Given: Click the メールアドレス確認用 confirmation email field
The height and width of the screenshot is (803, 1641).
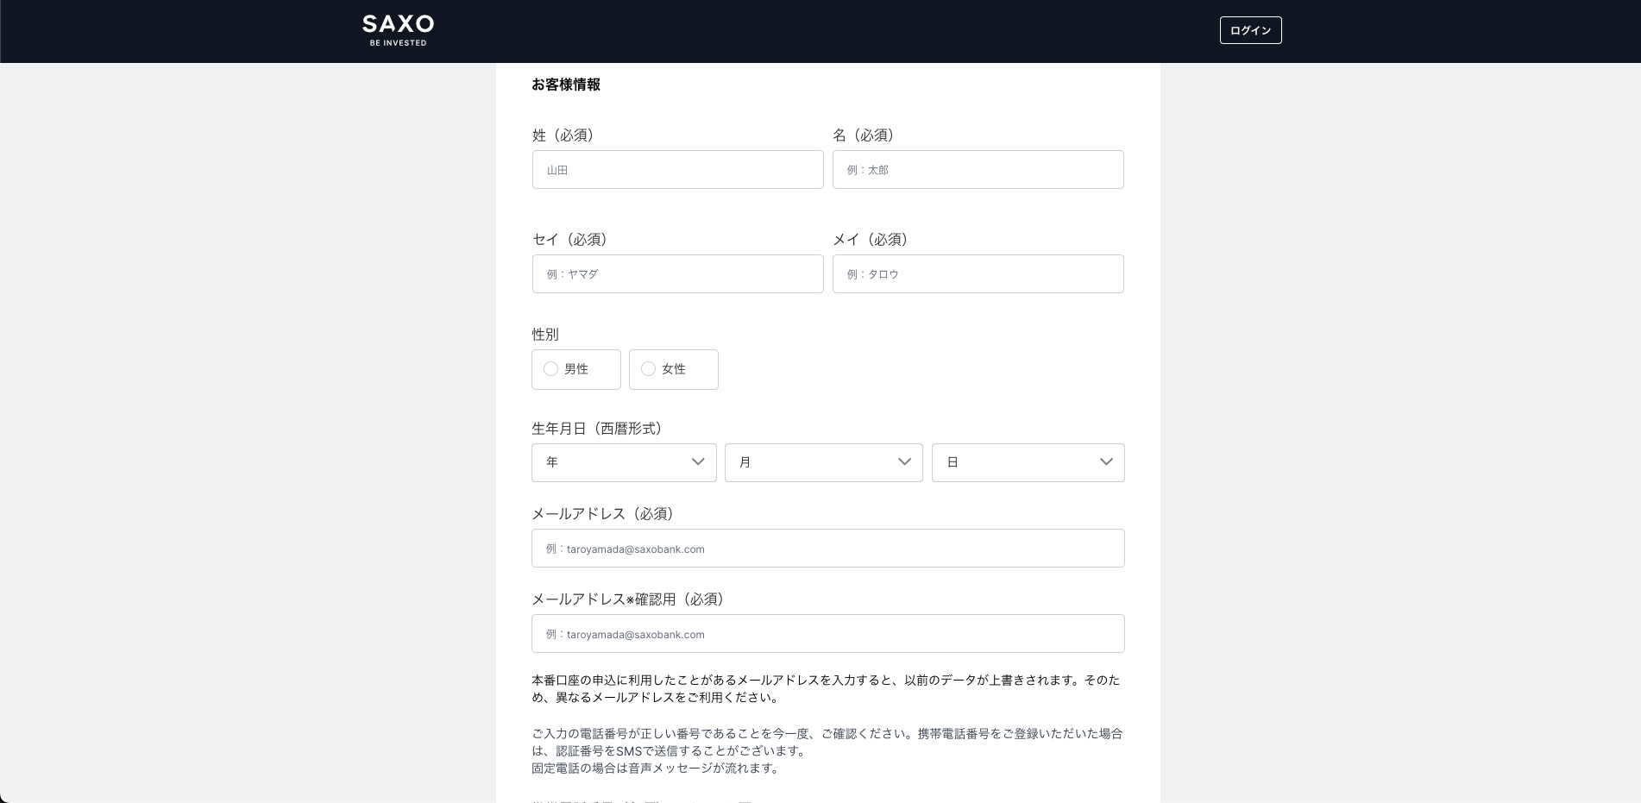Looking at the screenshot, I should click(827, 633).
